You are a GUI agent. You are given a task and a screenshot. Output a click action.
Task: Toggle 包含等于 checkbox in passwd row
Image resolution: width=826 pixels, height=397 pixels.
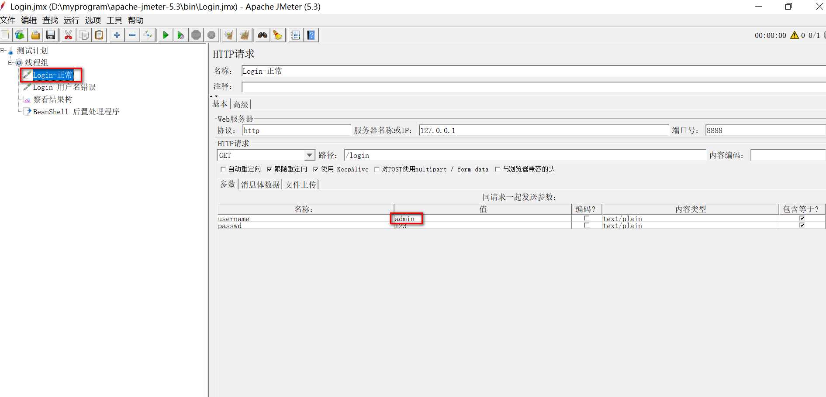pyautogui.click(x=802, y=225)
